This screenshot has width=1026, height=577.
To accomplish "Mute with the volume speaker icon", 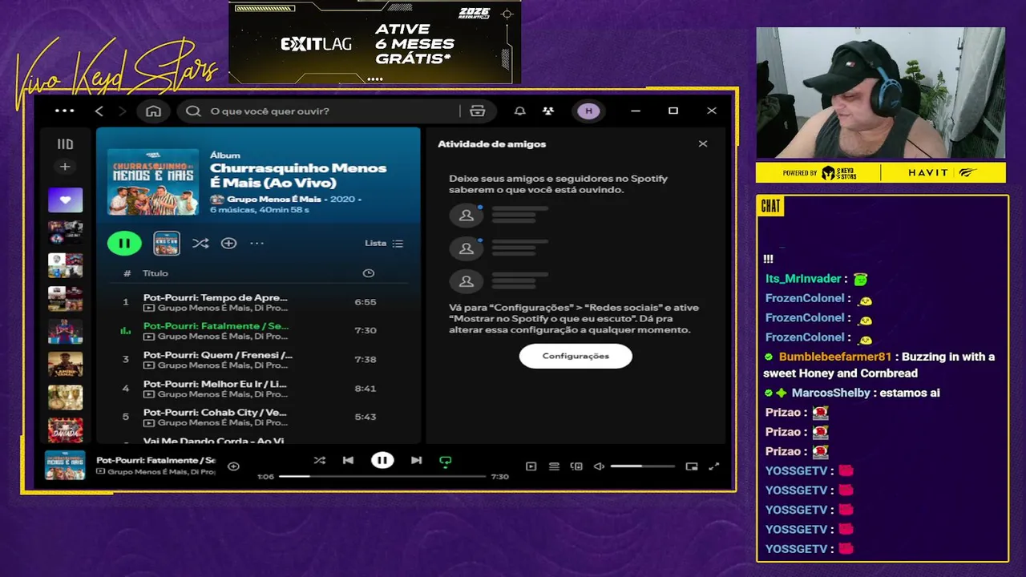I will tap(599, 466).
